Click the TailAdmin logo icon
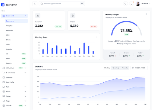 point(3,5)
